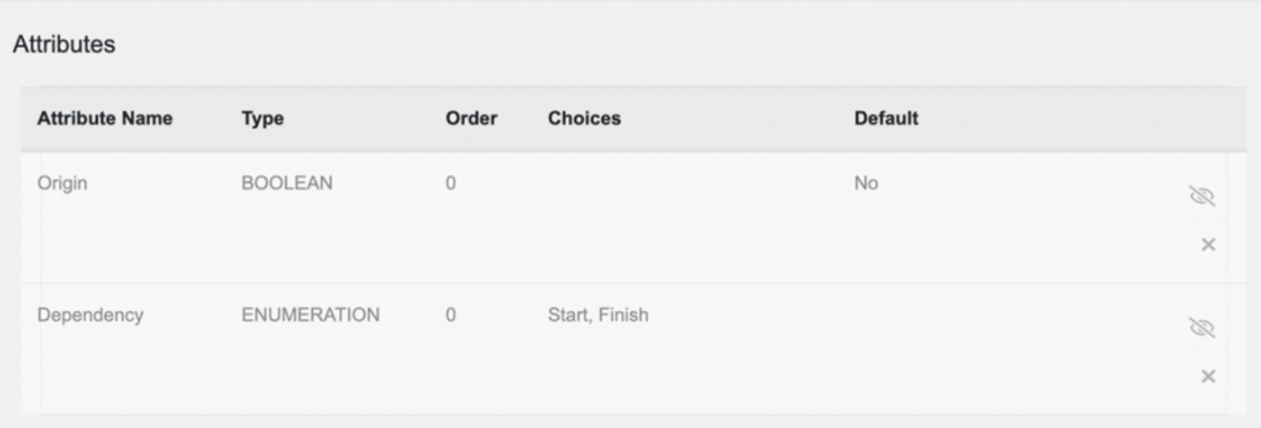Click the Order column header
Screen dimensions: 1261x428
point(471,119)
